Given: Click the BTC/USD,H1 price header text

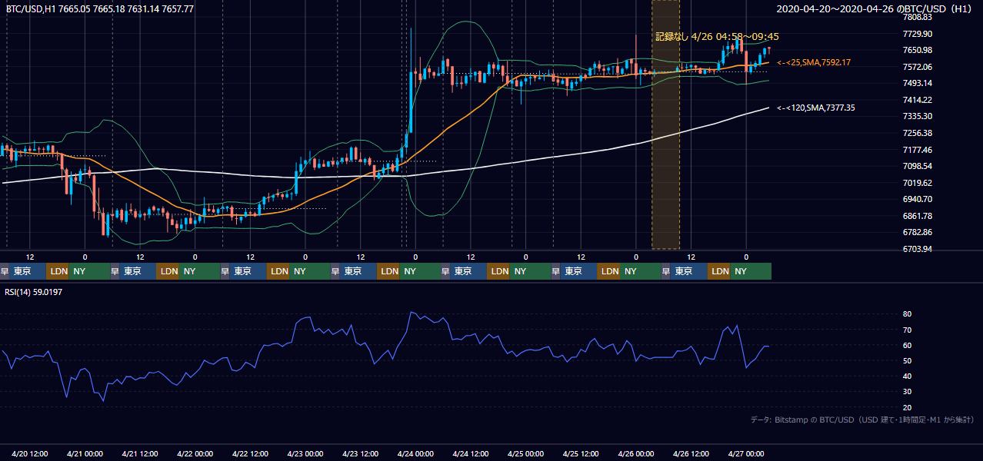Looking at the screenshot, I should pos(100,9).
